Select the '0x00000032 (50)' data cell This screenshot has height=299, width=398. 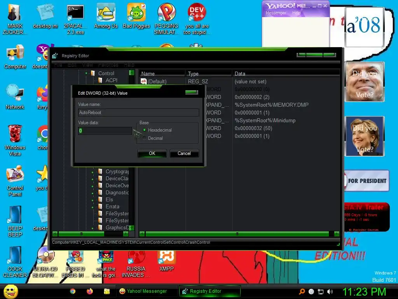coord(253,128)
